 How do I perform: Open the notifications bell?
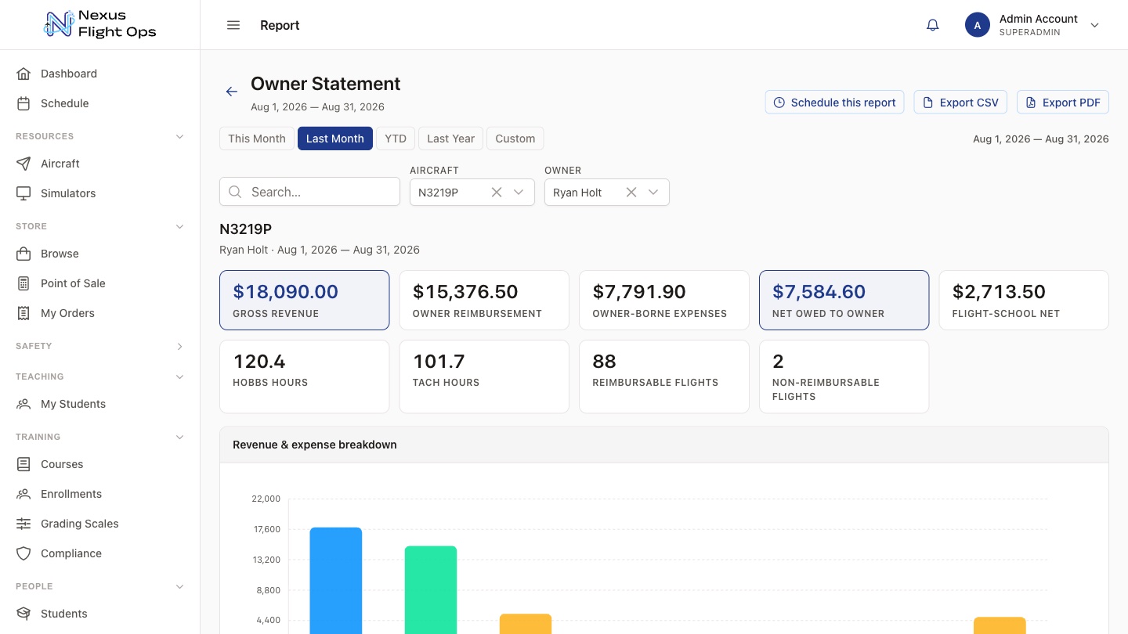932,25
